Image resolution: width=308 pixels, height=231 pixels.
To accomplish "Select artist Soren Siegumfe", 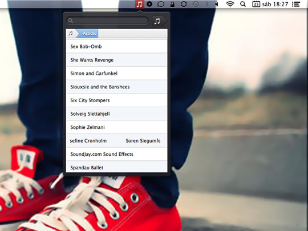I will tap(143, 141).
